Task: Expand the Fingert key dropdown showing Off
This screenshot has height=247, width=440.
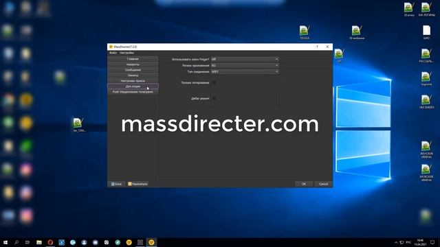Action: point(245,59)
